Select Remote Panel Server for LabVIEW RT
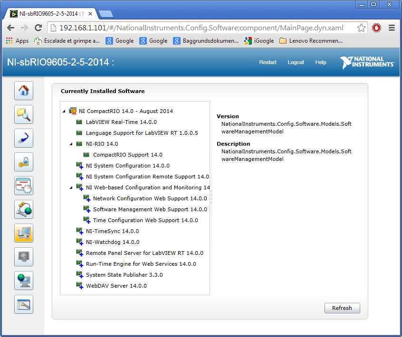This screenshot has height=337, width=402. click(144, 253)
